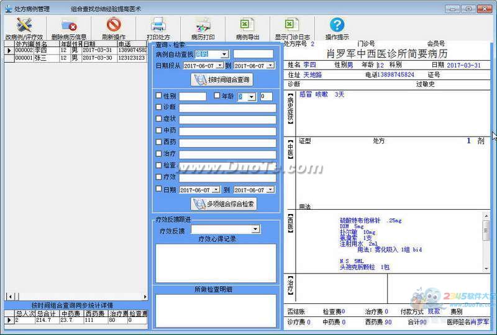Expand the 疗效反馈 dropdown
The width and height of the screenshot is (497, 335).
255,229
